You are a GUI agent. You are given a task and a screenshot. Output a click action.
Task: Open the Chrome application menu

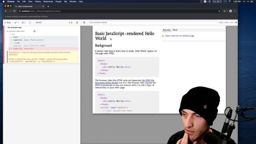click(x=11, y=2)
